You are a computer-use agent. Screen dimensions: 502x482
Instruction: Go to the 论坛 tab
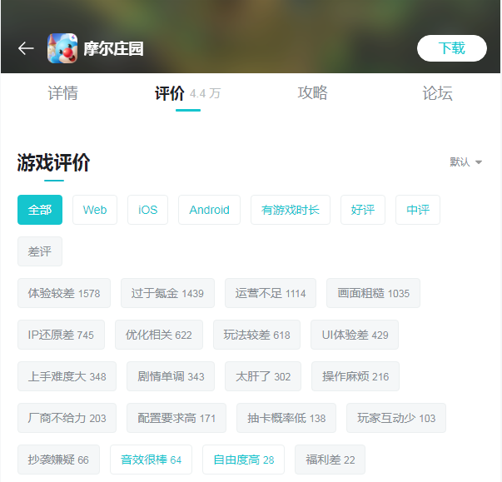click(x=437, y=93)
